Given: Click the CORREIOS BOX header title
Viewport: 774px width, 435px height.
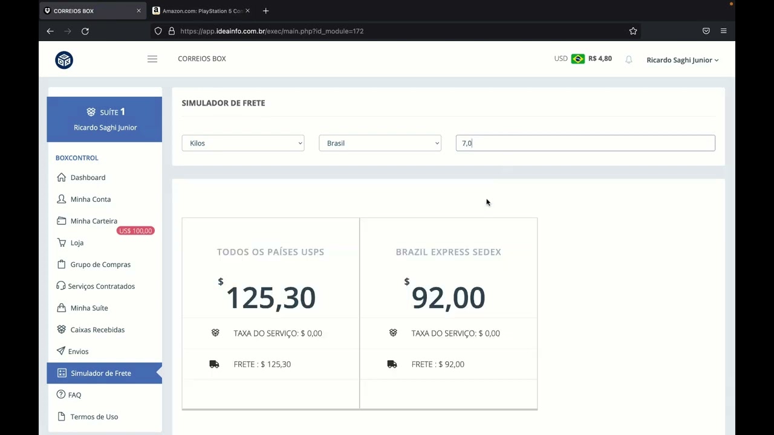Looking at the screenshot, I should 202,59.
